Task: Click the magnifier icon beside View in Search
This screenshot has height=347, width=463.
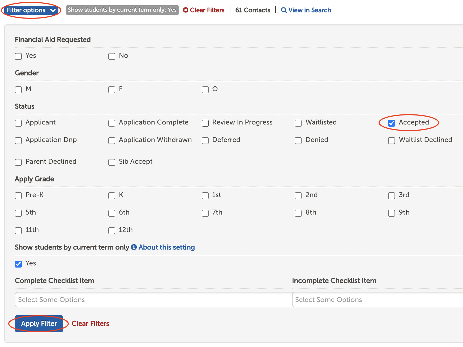Action: [284, 10]
